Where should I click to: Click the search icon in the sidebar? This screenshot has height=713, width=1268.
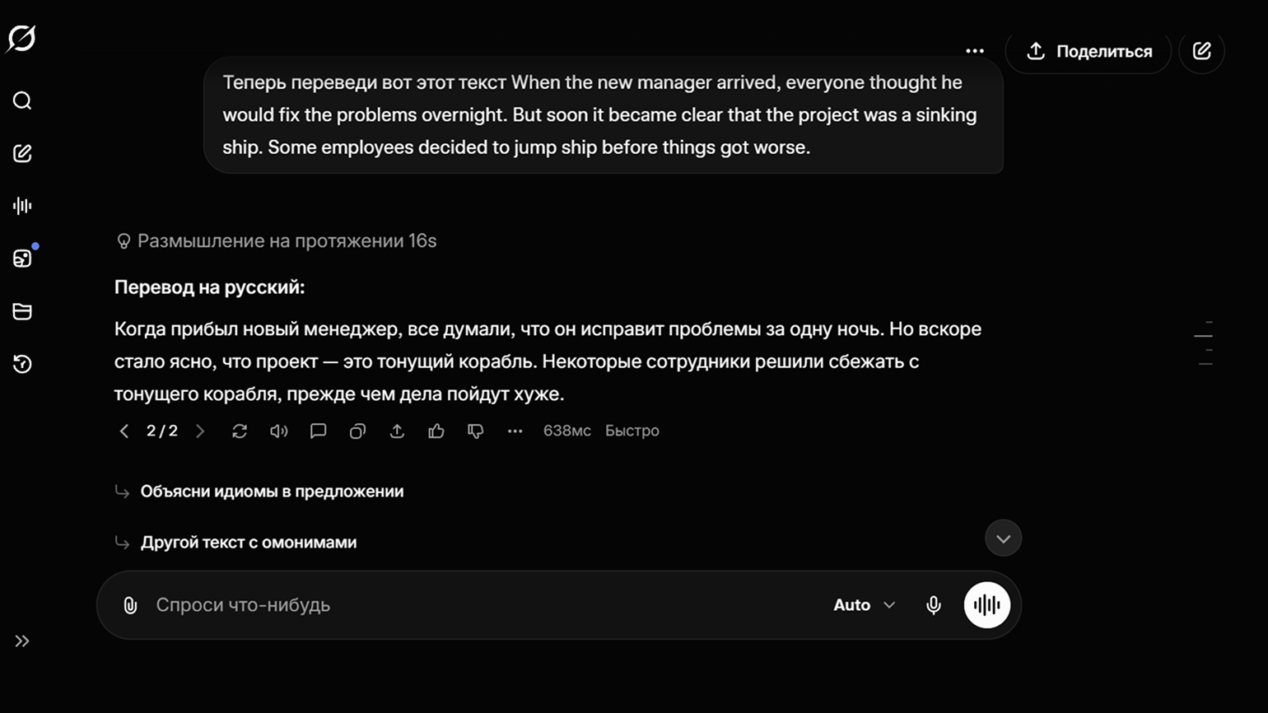22,100
